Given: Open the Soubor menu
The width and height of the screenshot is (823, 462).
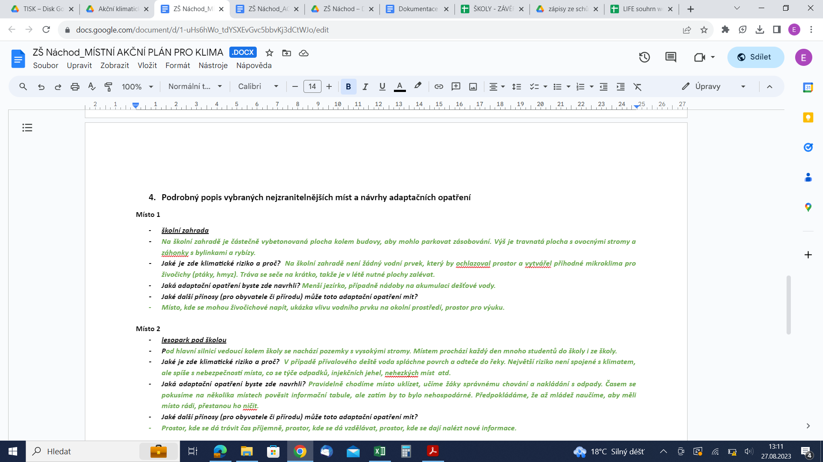Looking at the screenshot, I should pyautogui.click(x=45, y=65).
